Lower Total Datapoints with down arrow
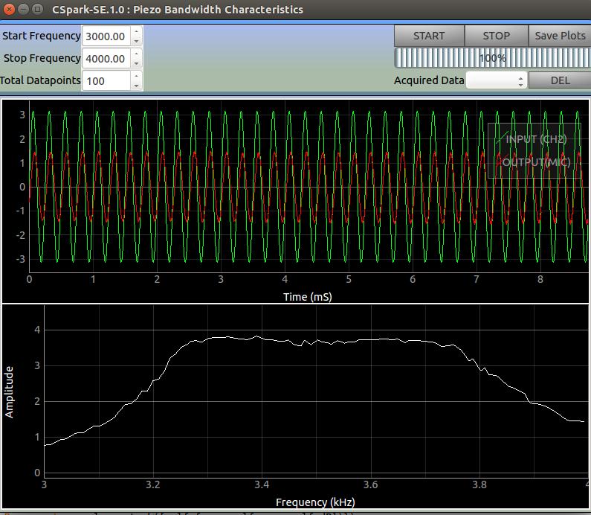 (136, 85)
